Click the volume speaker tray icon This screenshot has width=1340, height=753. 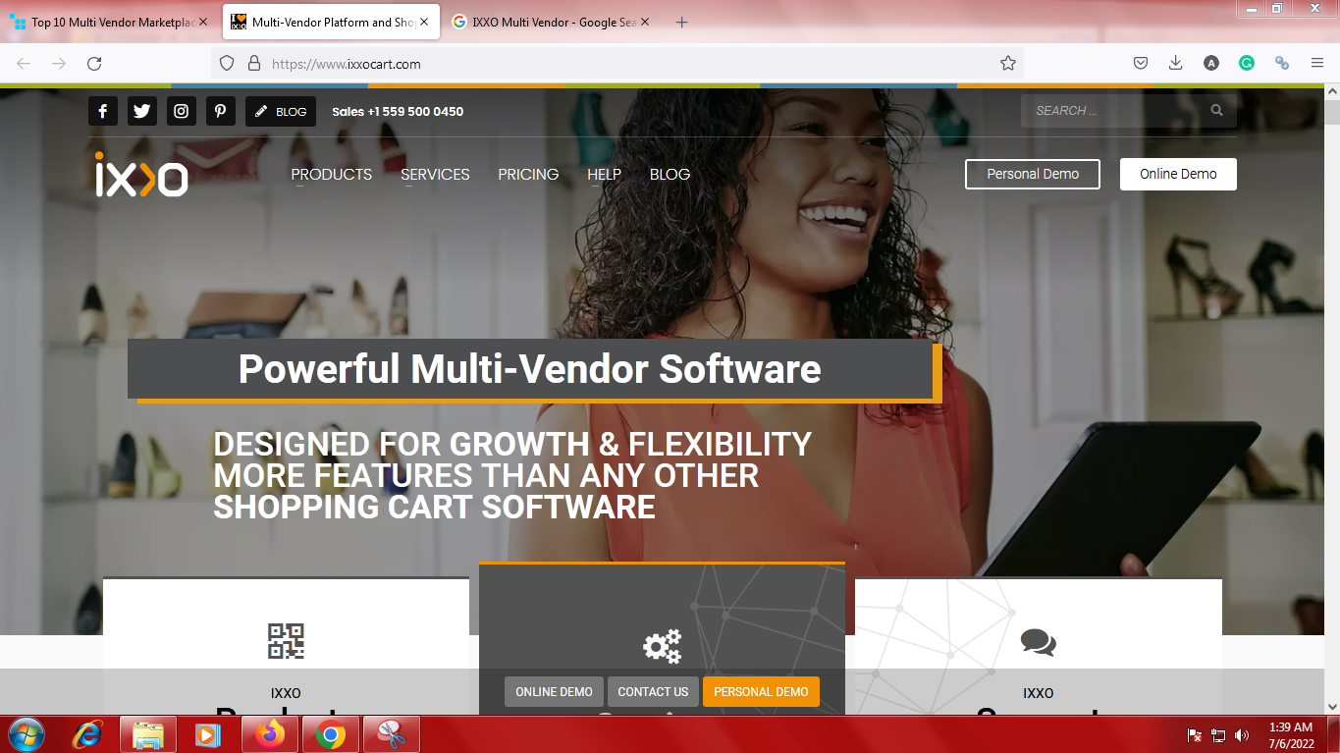[x=1242, y=735]
